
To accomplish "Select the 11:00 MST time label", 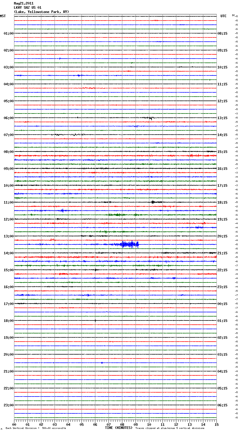I will (x=8, y=202).
